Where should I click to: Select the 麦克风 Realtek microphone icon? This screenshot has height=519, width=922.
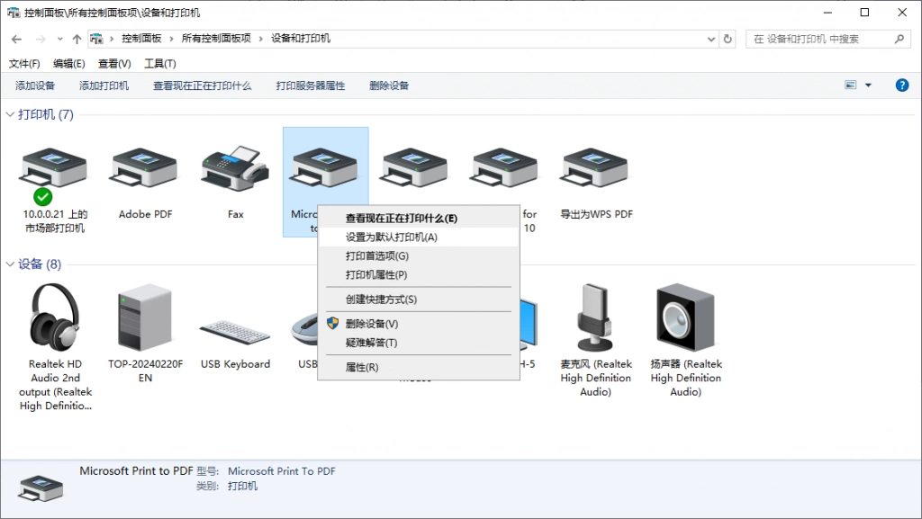click(595, 318)
